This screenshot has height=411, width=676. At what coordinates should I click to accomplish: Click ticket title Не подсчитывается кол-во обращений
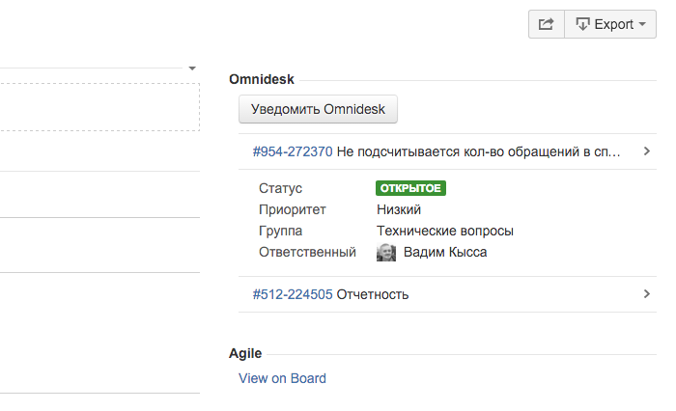[478, 151]
